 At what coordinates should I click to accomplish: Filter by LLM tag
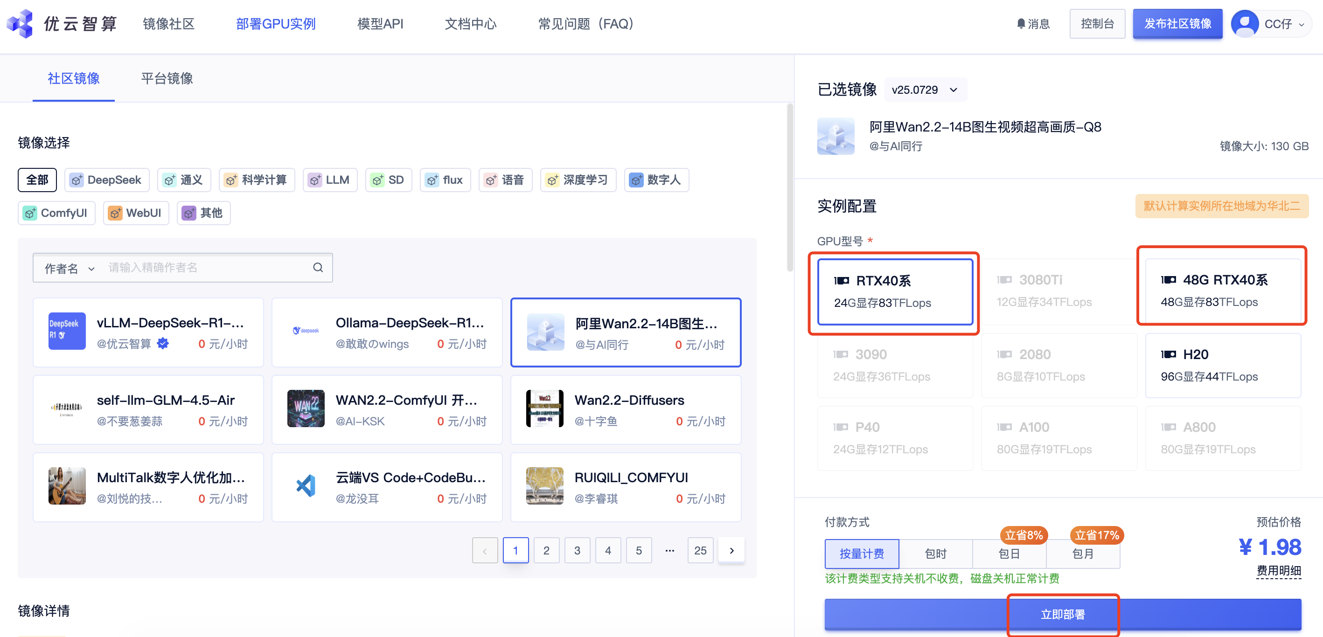(330, 180)
